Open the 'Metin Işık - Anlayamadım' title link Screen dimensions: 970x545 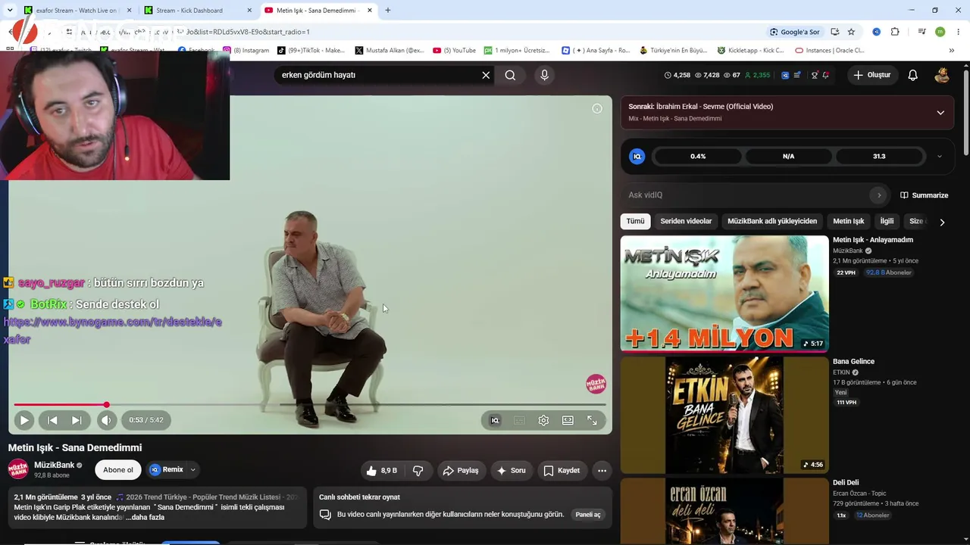[873, 240]
